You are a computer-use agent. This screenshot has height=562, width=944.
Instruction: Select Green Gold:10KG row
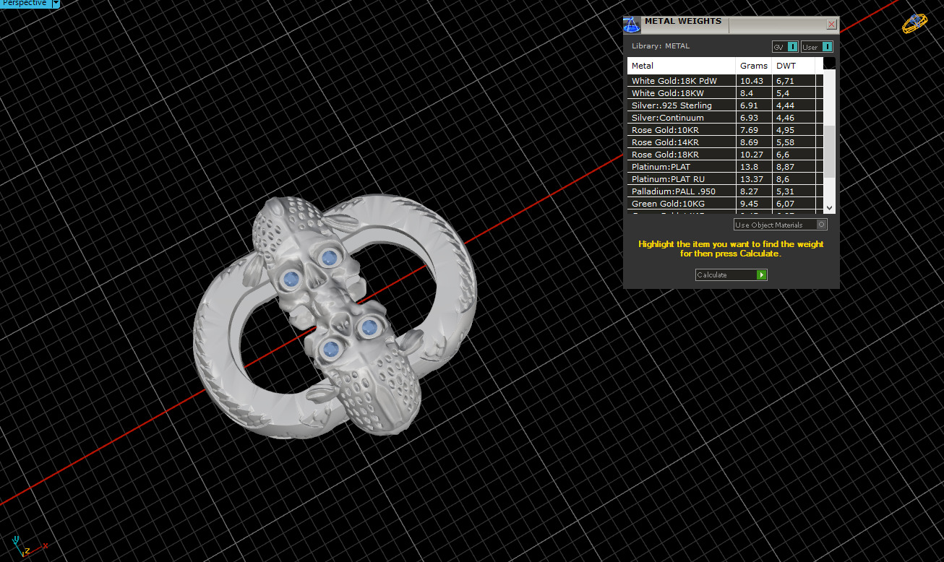pos(725,204)
